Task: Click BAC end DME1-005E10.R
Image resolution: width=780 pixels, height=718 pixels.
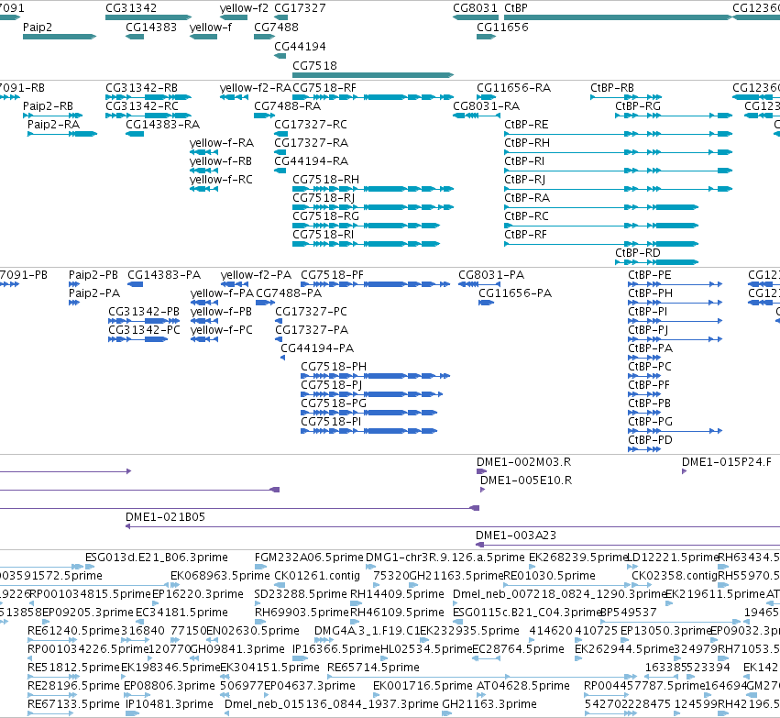Action: click(x=482, y=490)
